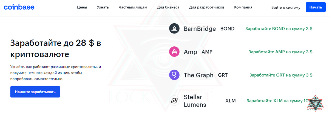Select the Stellar Lumens icon
Viewport: 329px width, 115px height.
[174, 101]
